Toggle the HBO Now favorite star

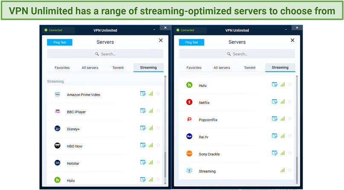(x=158, y=145)
